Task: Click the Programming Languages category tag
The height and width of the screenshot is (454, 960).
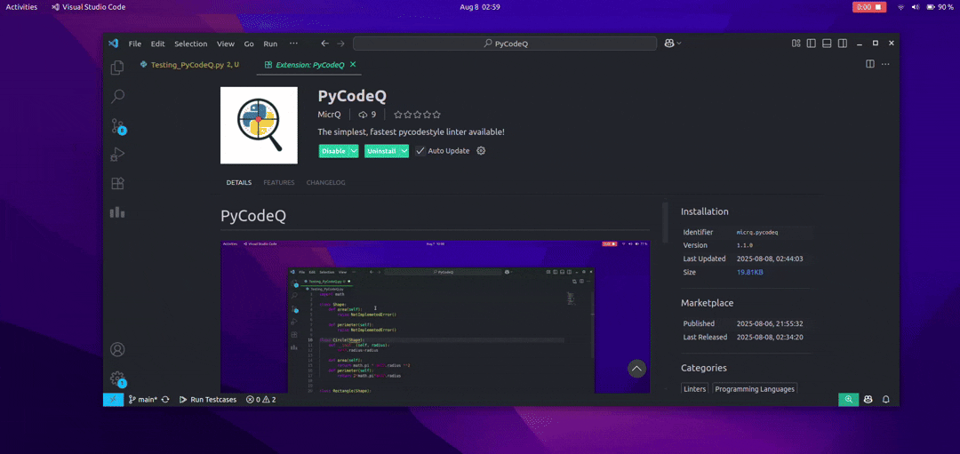Action: click(x=755, y=389)
